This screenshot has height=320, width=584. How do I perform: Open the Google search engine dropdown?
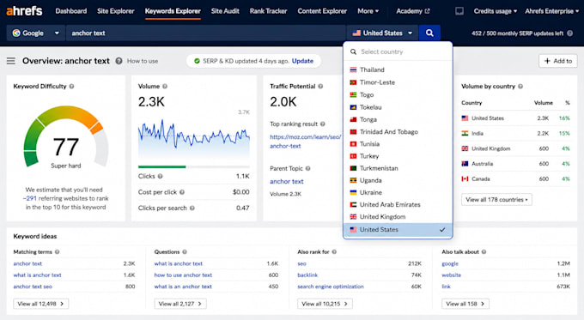[x=35, y=33]
